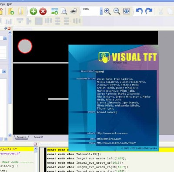Redo the last action

coord(149,11)
